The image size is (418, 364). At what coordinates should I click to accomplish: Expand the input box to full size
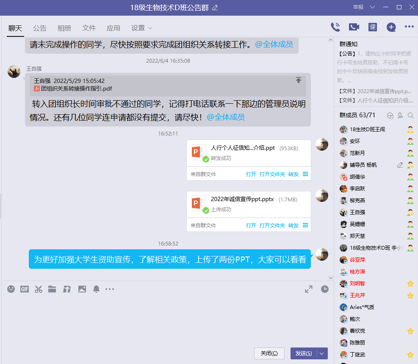tap(309, 289)
